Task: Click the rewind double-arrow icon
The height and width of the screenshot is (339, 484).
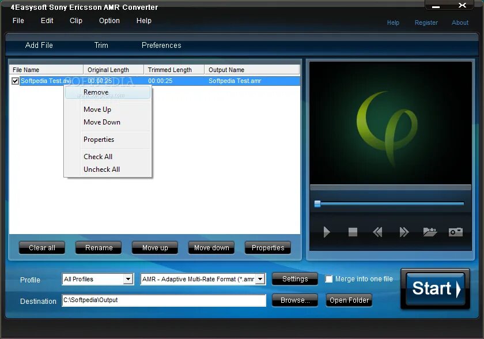Action: coord(377,232)
